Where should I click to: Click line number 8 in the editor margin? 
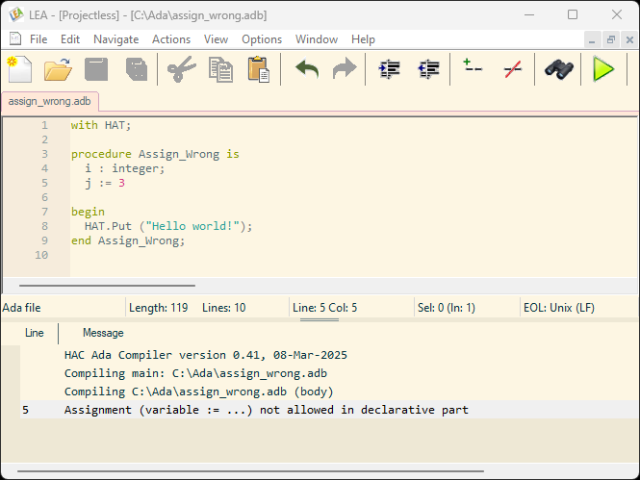(x=44, y=226)
